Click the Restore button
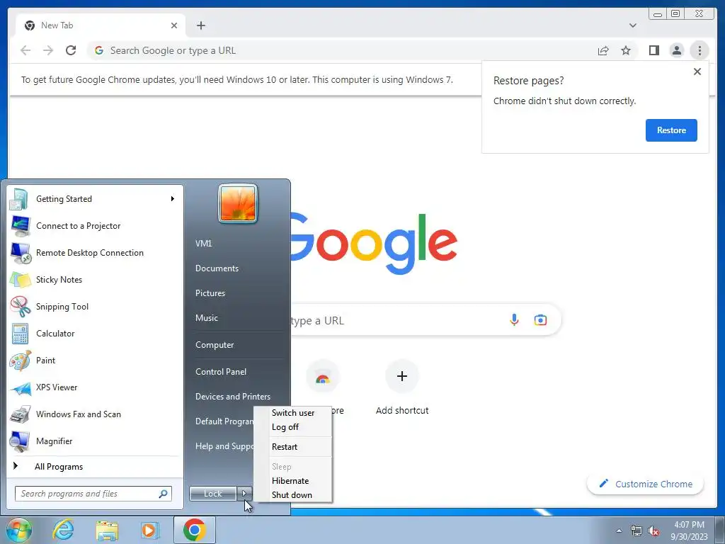This screenshot has width=725, height=544. 671,130
